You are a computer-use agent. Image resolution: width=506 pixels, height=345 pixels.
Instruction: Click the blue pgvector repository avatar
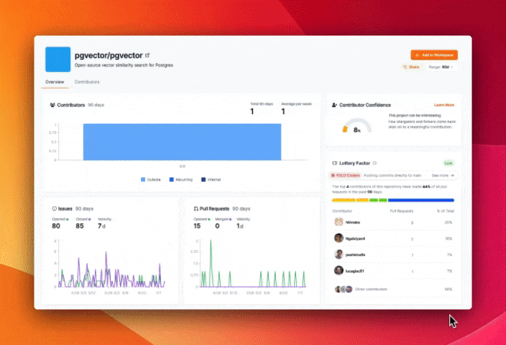[x=57, y=60]
